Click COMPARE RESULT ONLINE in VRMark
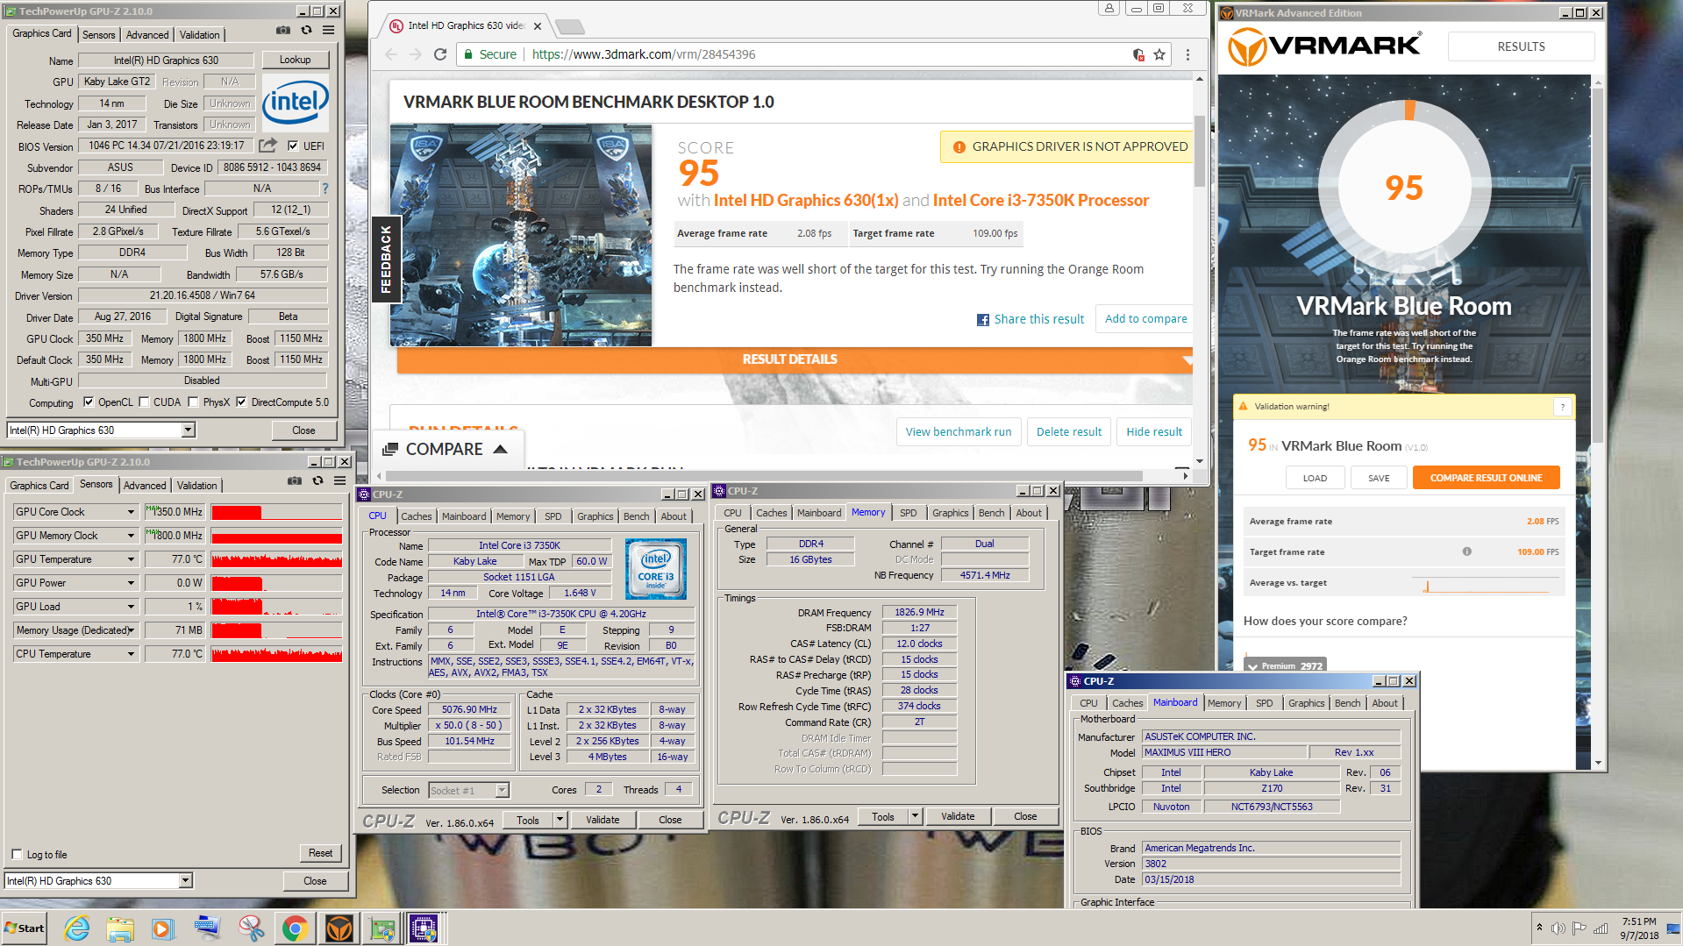This screenshot has height=946, width=1683. click(1486, 478)
